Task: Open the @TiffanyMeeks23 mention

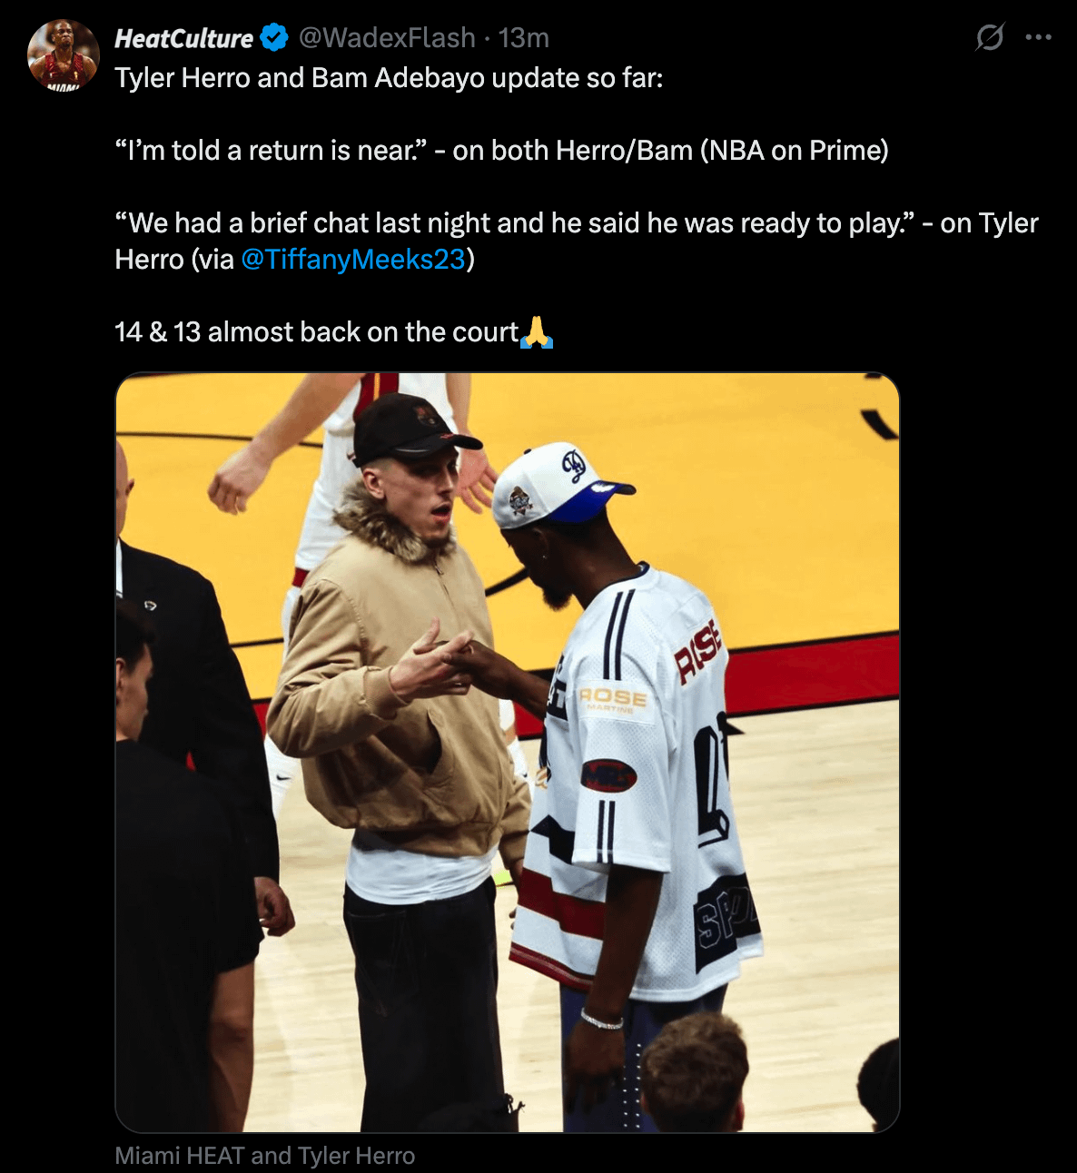Action: pos(353,260)
